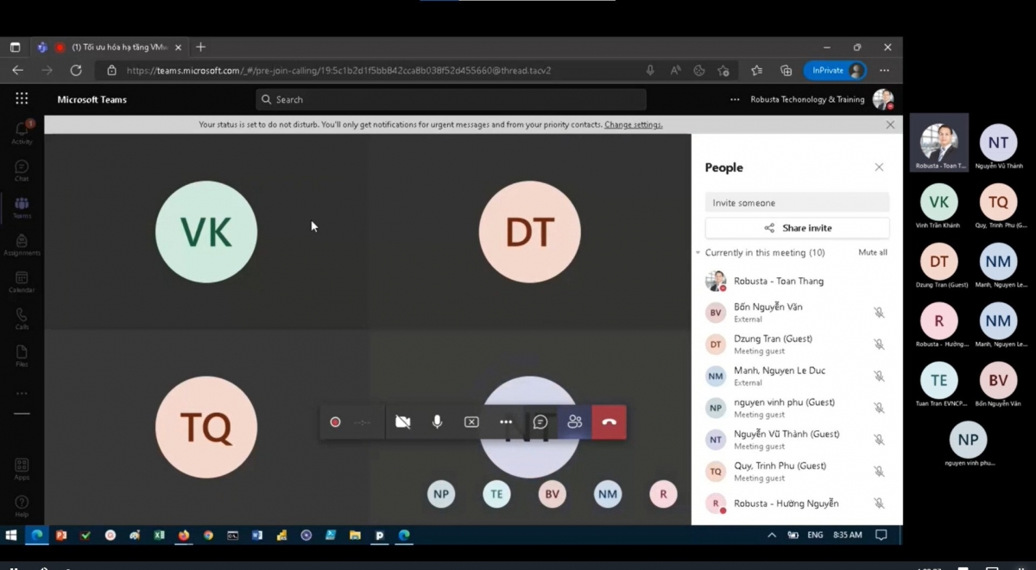The width and height of the screenshot is (1036, 570).
Task: Open the Activity feed in Teams sidebar
Action: point(22,133)
